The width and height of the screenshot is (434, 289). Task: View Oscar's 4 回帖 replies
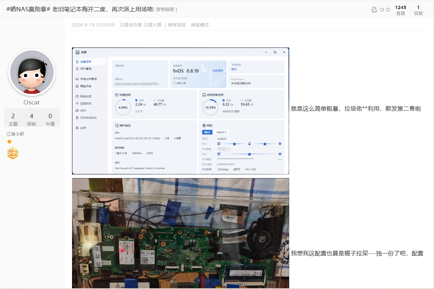31,119
